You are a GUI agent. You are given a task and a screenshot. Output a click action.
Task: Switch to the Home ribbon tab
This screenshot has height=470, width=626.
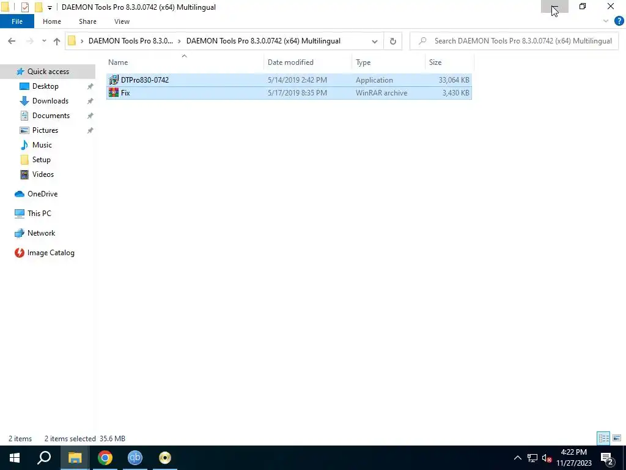tap(52, 21)
